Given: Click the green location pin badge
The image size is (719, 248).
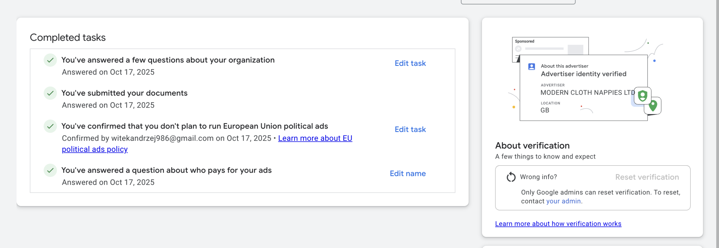Looking at the screenshot, I should pos(653,106).
